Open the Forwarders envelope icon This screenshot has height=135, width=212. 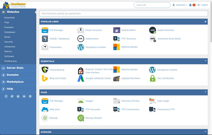tap(45, 47)
